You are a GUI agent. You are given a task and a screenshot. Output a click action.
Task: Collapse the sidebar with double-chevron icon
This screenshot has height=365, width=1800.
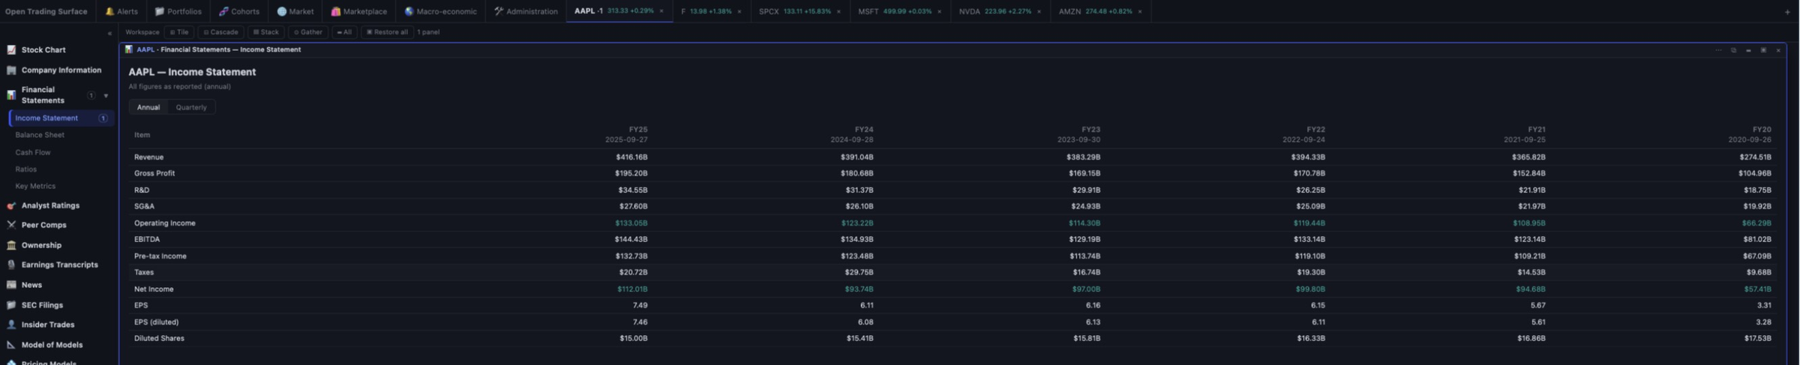(x=109, y=34)
